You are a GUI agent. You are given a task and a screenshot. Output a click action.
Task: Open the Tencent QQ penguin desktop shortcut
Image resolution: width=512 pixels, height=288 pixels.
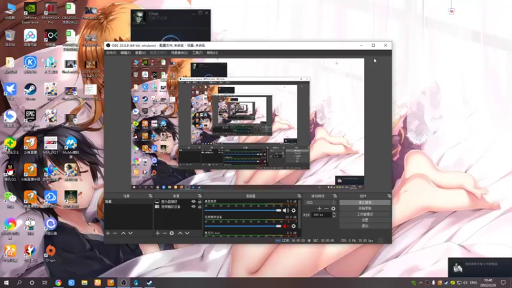[x=10, y=173]
